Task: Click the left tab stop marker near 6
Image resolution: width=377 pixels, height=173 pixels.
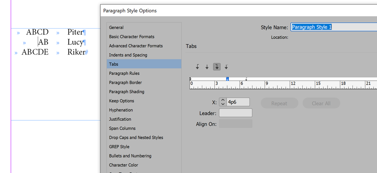Action: pyautogui.click(x=246, y=79)
